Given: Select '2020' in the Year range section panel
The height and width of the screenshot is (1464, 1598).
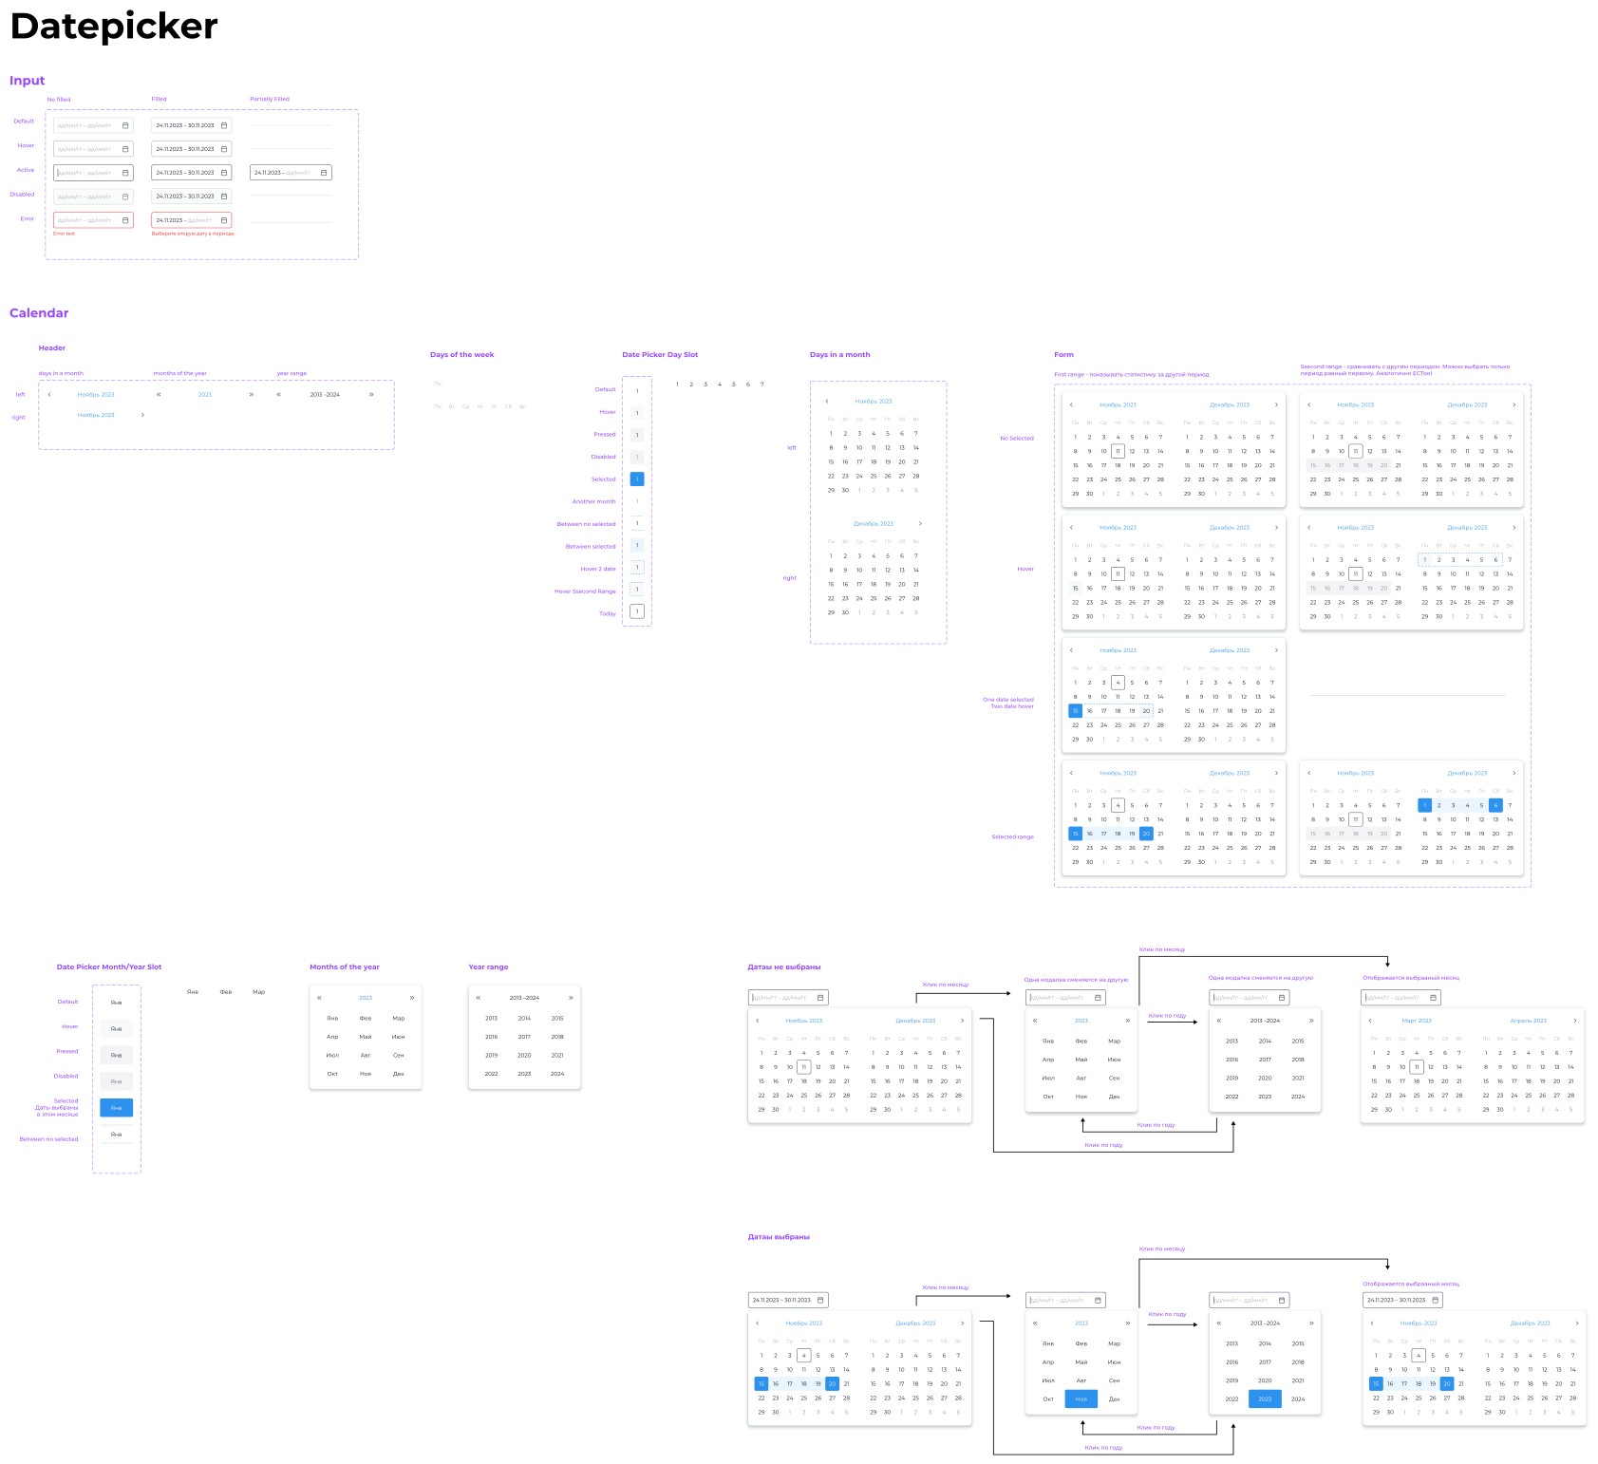Looking at the screenshot, I should (524, 1055).
